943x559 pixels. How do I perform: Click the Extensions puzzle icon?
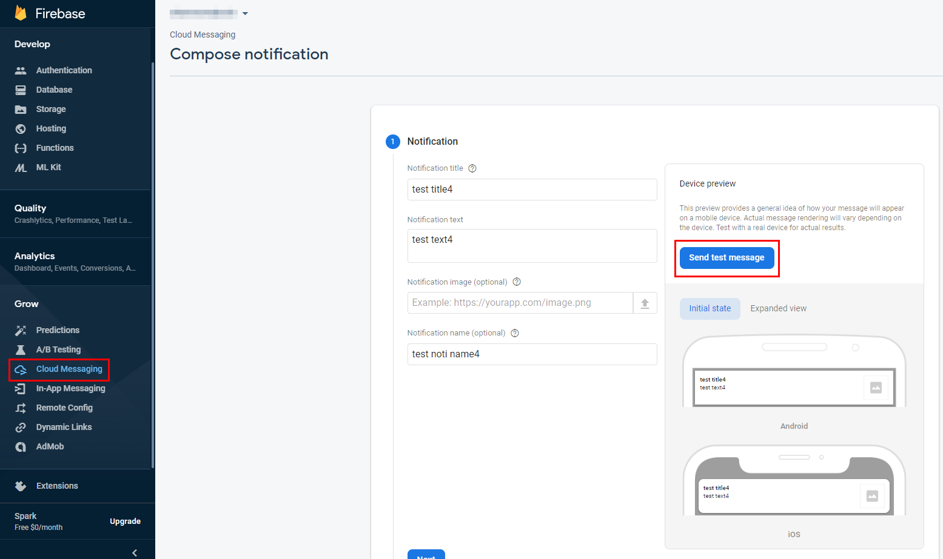21,486
